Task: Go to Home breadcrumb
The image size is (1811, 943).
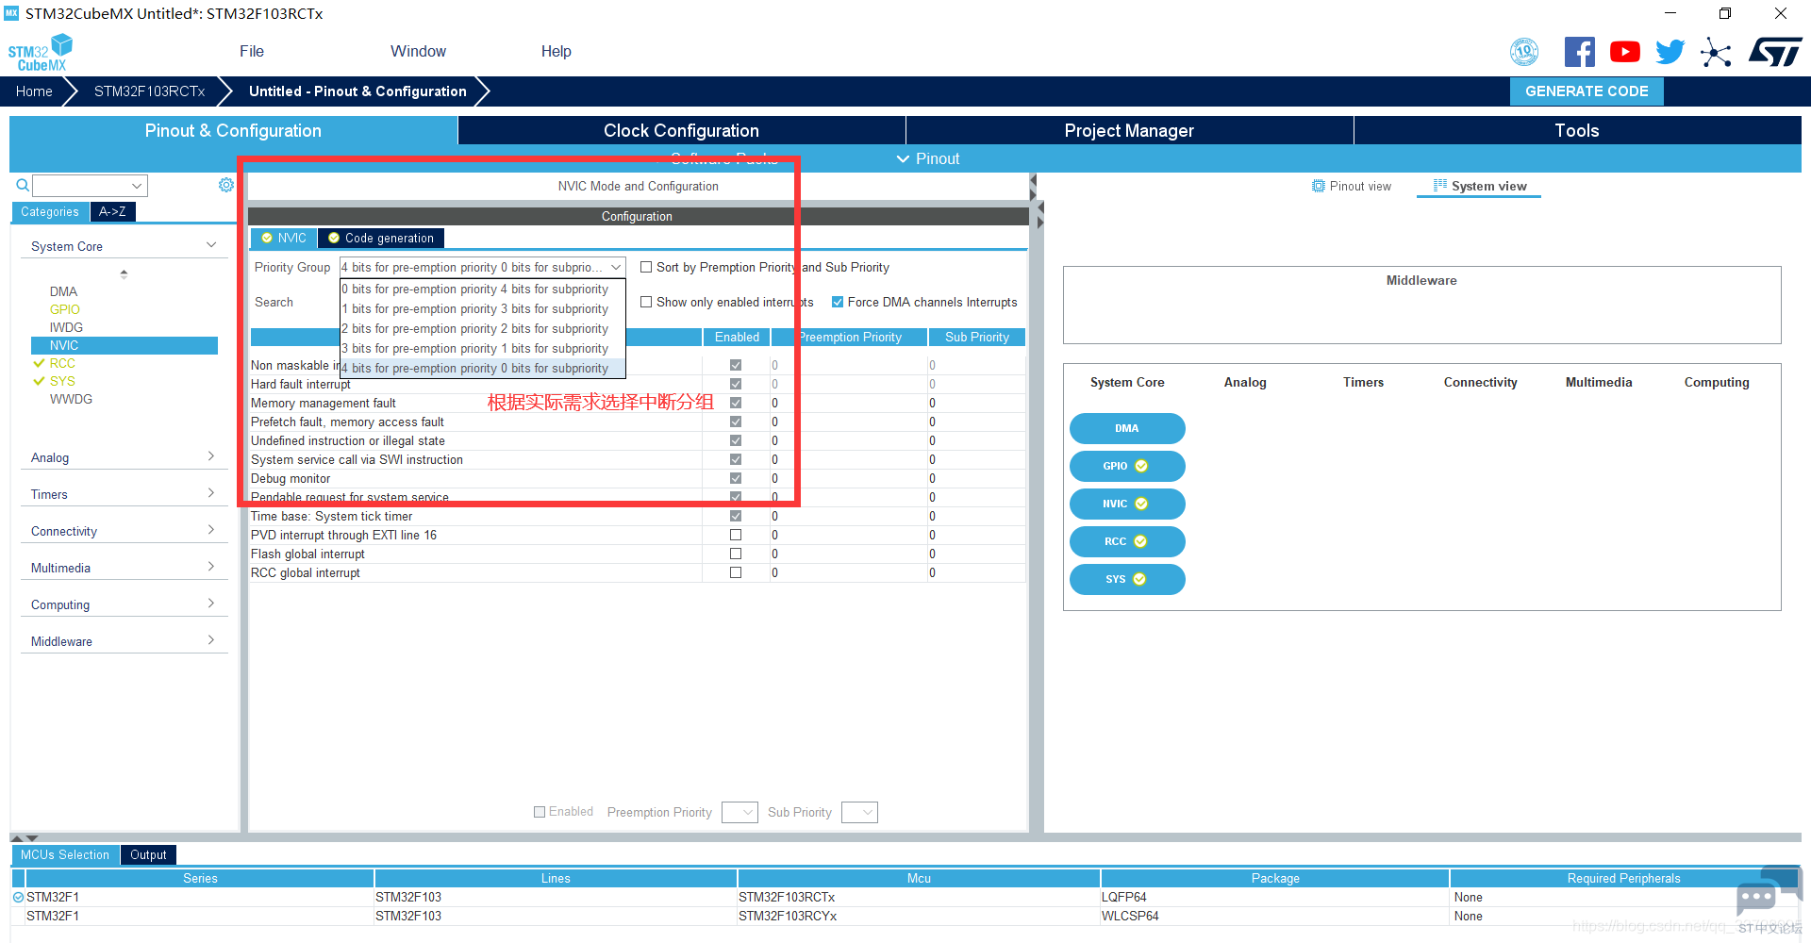Action: tap(34, 91)
